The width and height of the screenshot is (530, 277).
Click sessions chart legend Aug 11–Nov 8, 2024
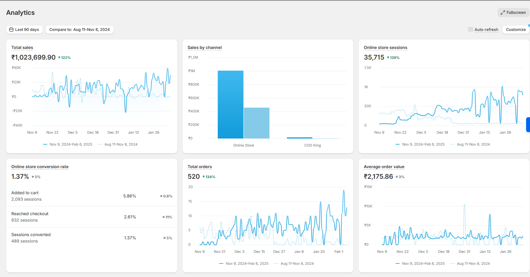470,145
